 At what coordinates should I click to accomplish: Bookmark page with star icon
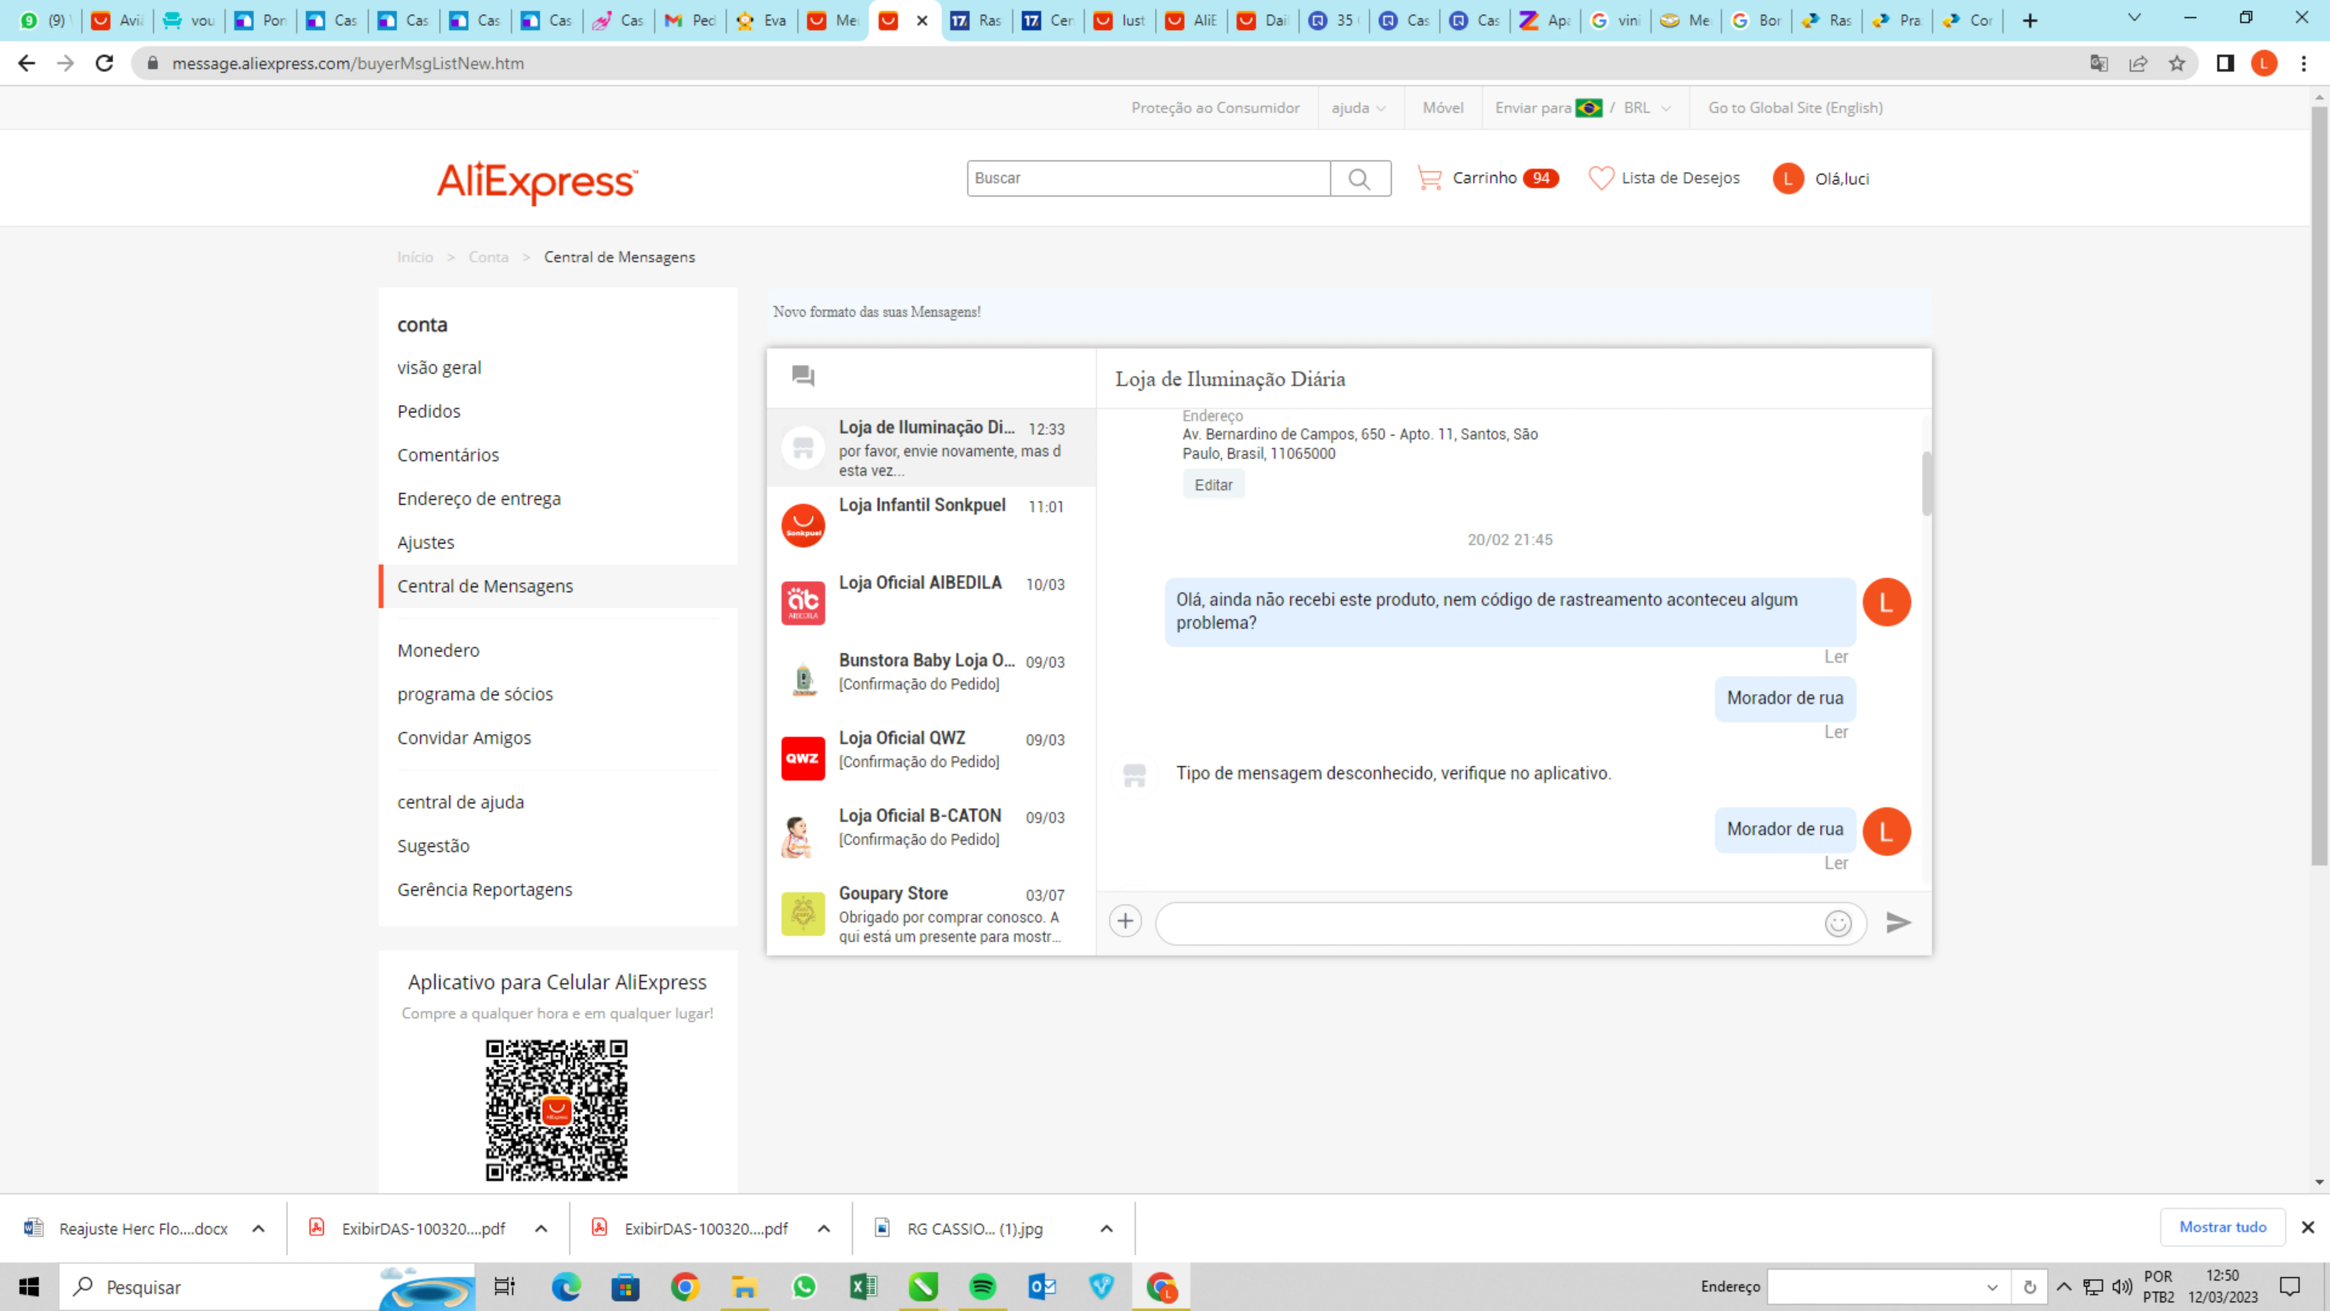pos(2177,63)
